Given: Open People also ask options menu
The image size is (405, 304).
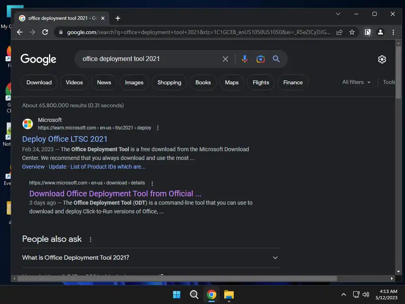Looking at the screenshot, I should [91, 239].
